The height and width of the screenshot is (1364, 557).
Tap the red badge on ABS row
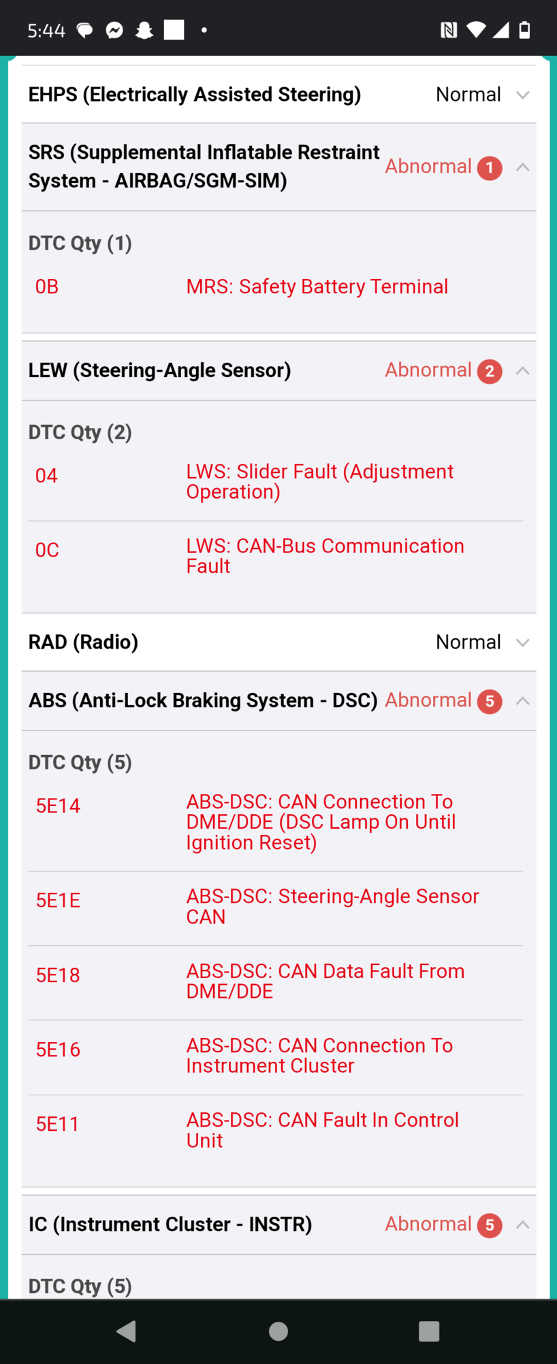[489, 701]
